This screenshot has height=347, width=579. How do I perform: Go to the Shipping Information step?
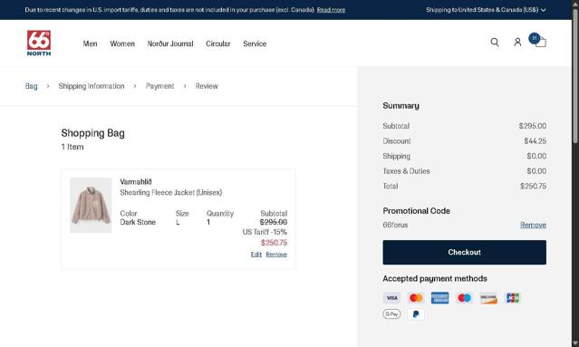click(92, 86)
